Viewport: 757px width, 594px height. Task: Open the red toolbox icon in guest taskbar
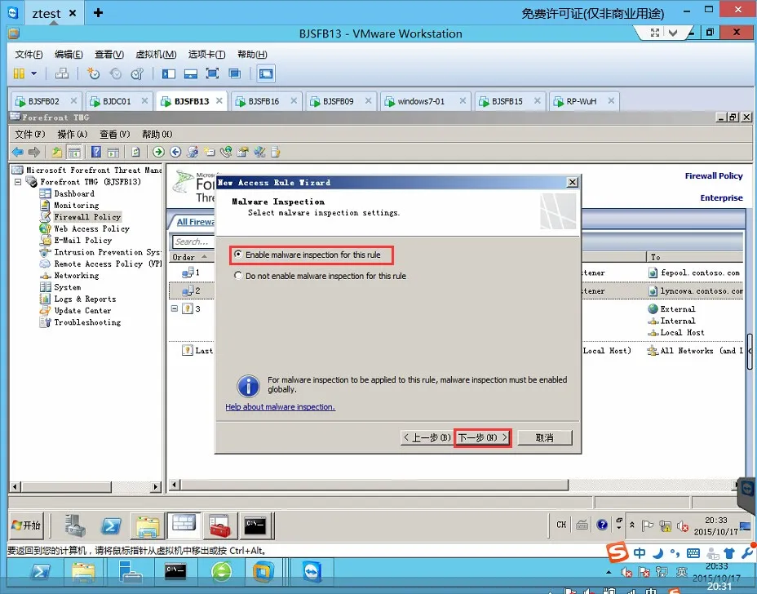(x=219, y=525)
